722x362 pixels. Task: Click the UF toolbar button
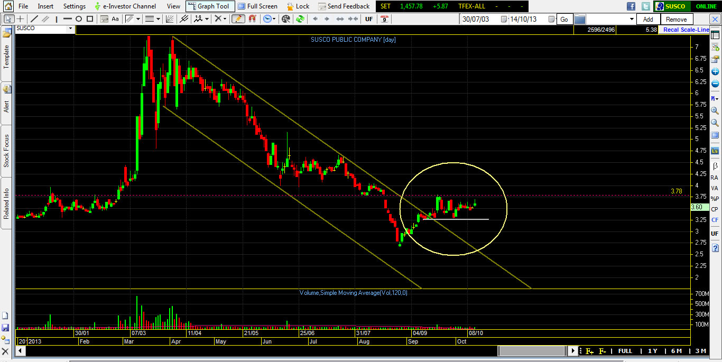pyautogui.click(x=369, y=19)
